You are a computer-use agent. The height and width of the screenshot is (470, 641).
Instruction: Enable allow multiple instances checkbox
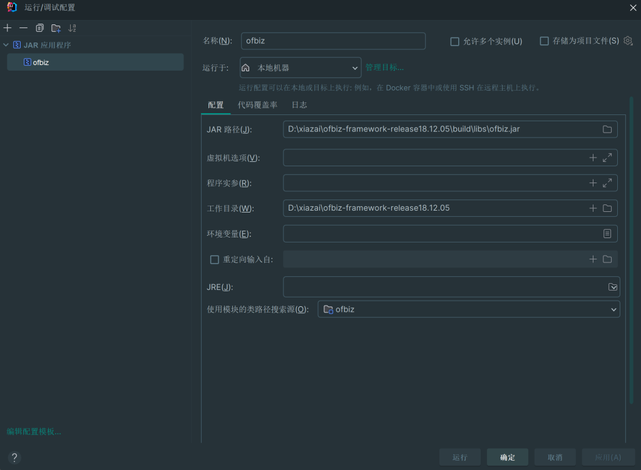tap(455, 41)
